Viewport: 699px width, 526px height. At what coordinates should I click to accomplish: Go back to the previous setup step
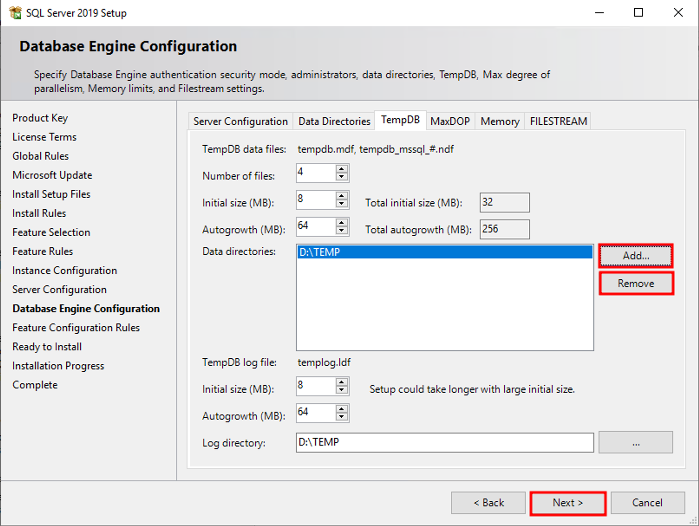[488, 503]
